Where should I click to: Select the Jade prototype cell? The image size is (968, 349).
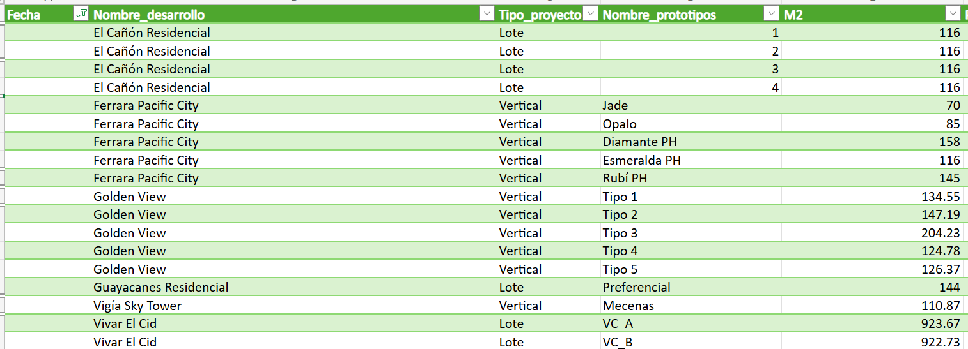pos(615,106)
